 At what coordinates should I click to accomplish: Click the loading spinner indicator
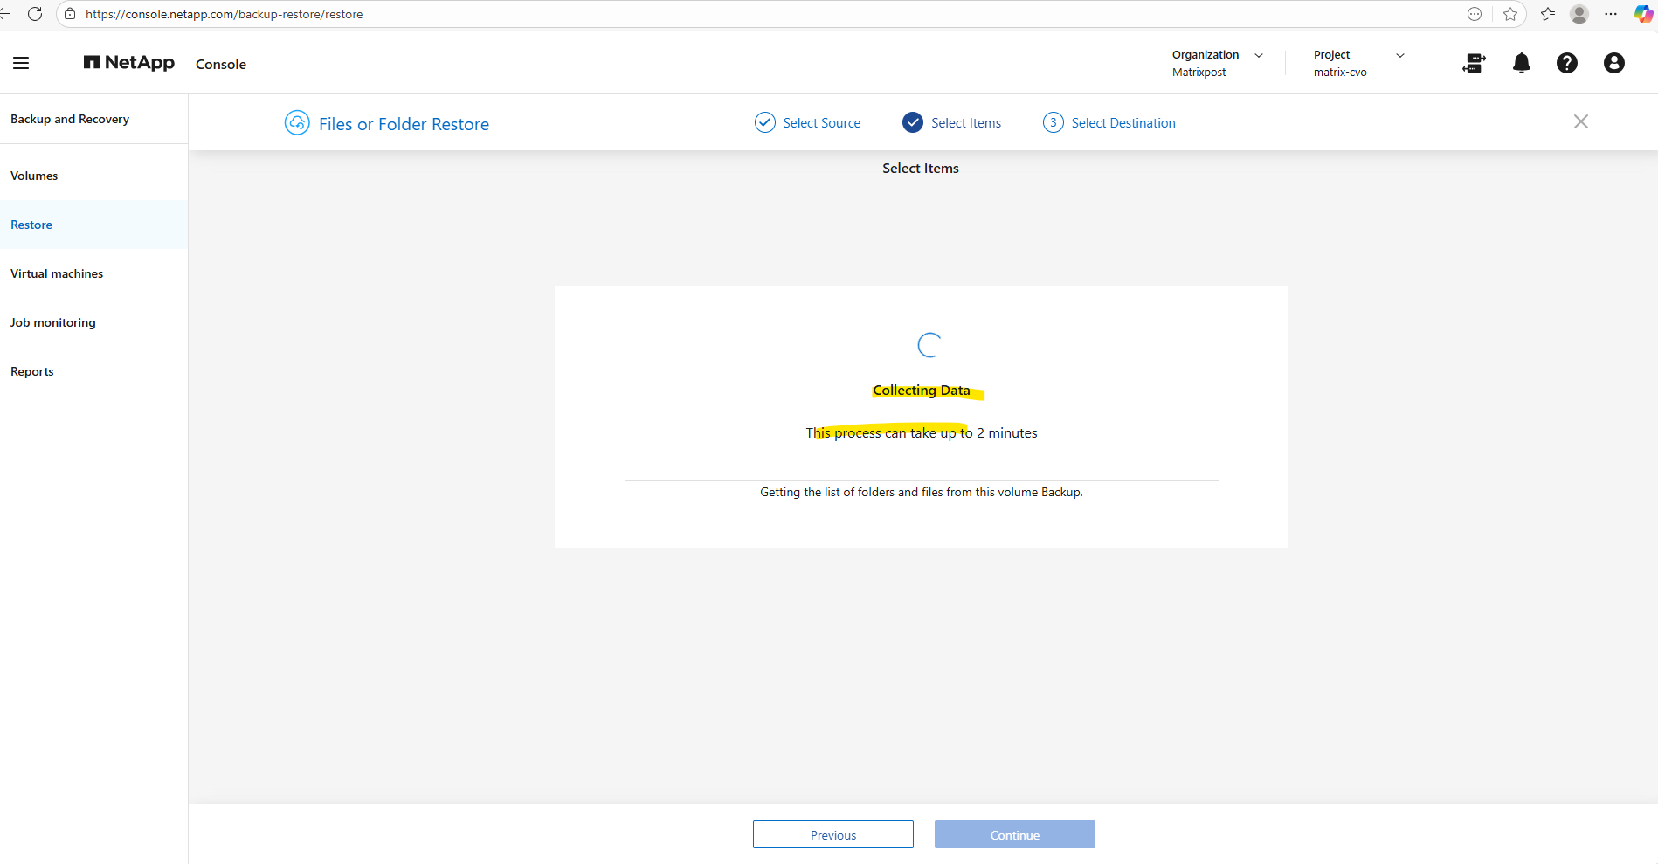click(929, 345)
